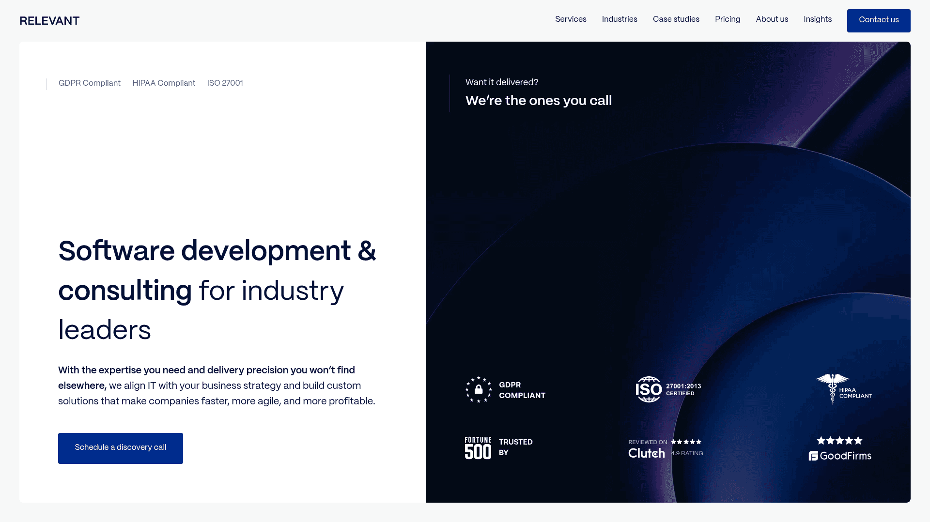Select About us in the navigation
This screenshot has width=930, height=523.
(772, 19)
